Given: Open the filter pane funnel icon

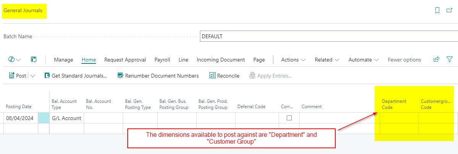Looking at the screenshot, I should click(450, 60).
